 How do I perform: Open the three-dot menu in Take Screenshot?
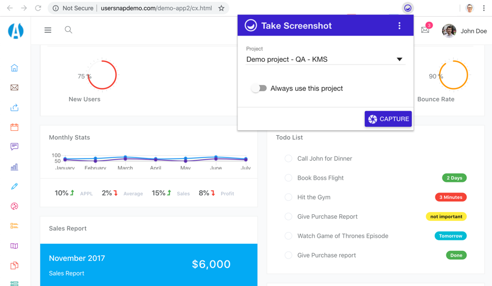pos(399,26)
